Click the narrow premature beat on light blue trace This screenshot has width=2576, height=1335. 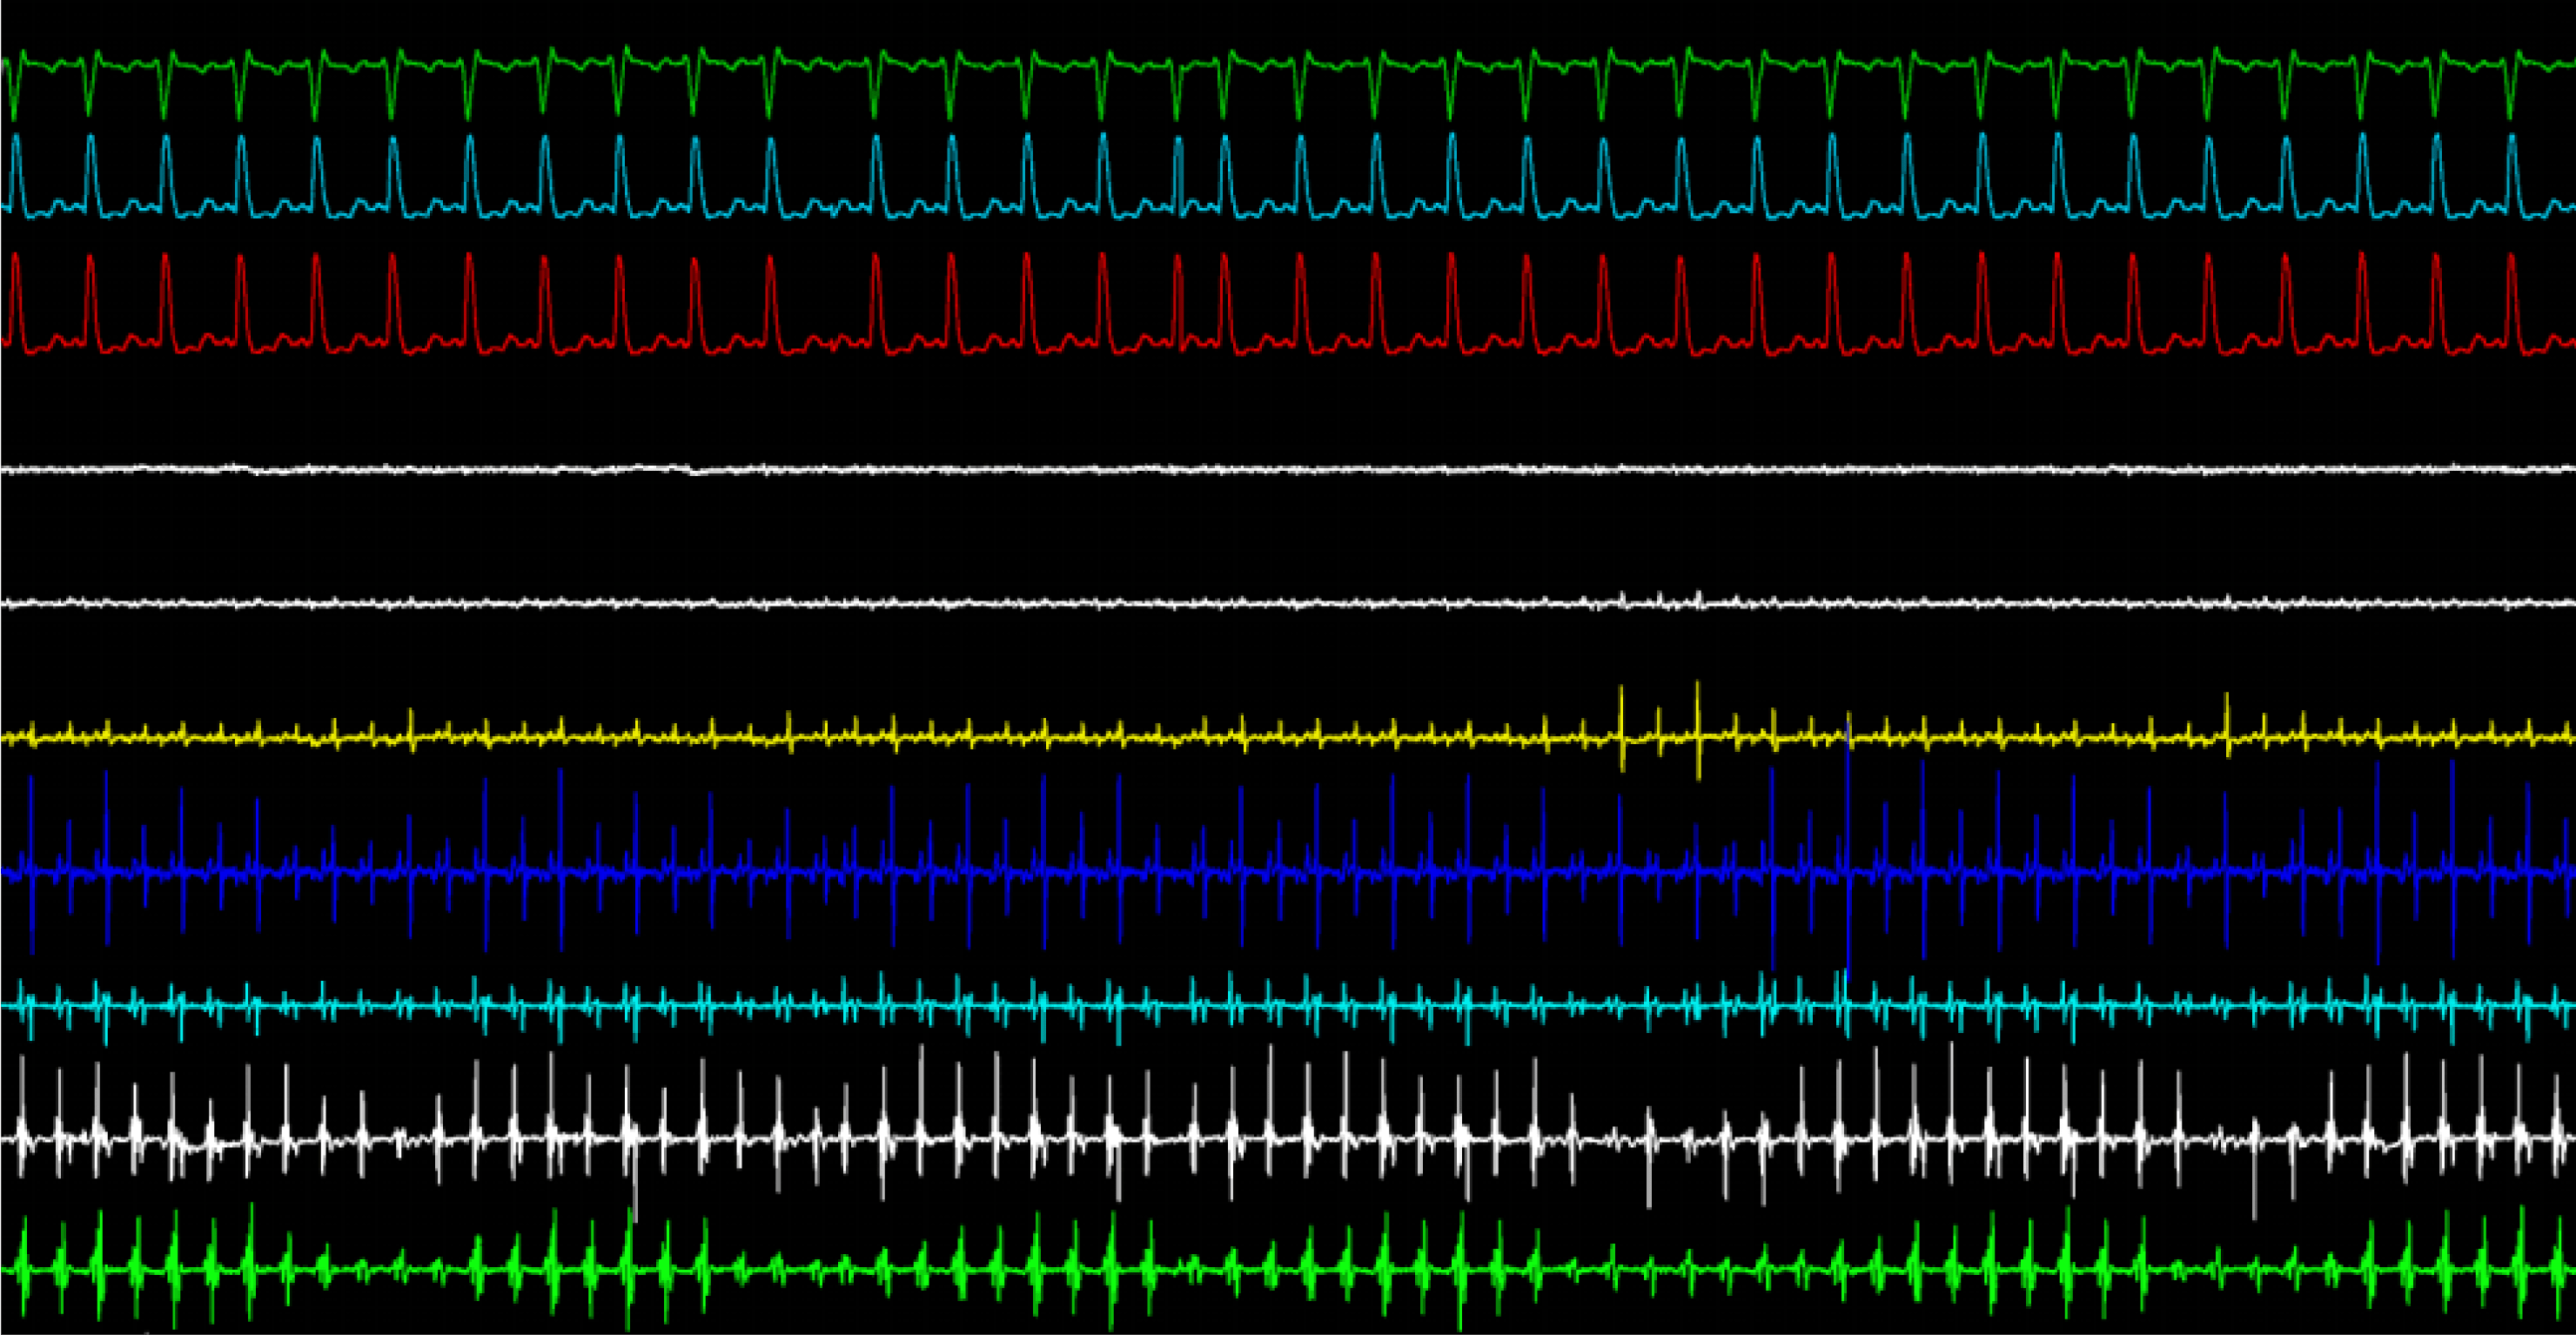click(x=1178, y=175)
